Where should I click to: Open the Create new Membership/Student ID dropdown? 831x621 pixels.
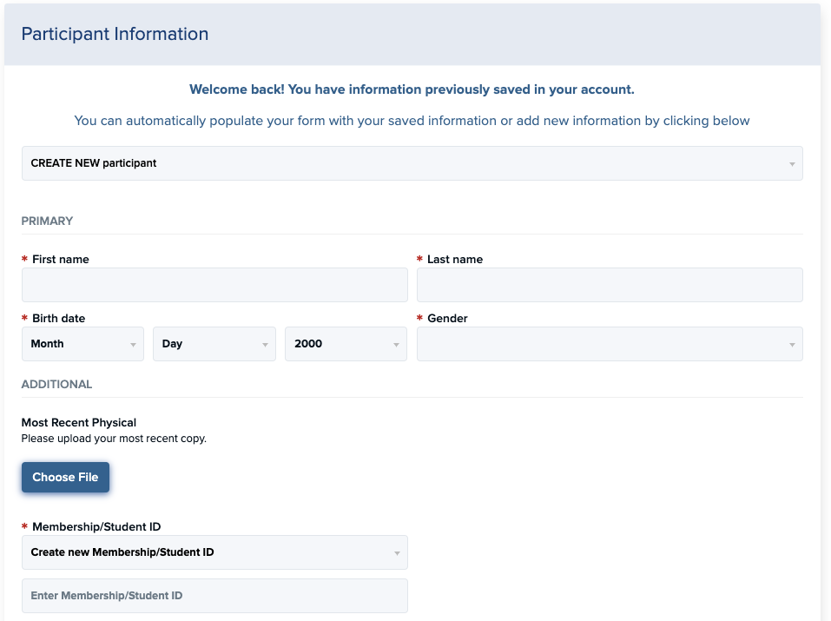(x=214, y=552)
